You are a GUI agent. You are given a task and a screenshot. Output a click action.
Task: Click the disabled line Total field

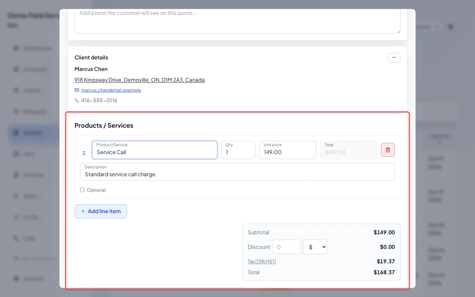[x=348, y=150]
